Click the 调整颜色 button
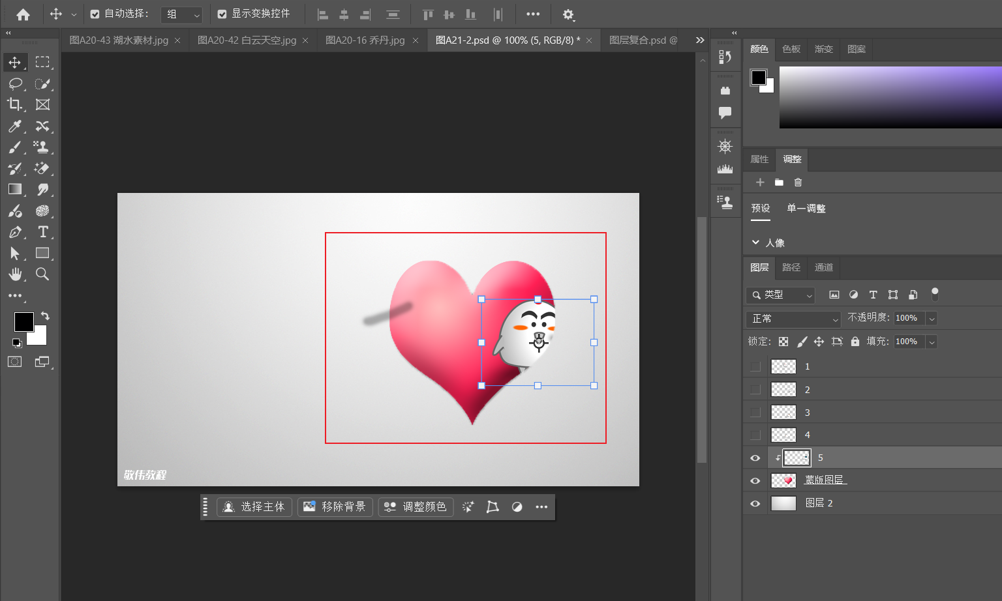This screenshot has height=601, width=1002. point(416,506)
